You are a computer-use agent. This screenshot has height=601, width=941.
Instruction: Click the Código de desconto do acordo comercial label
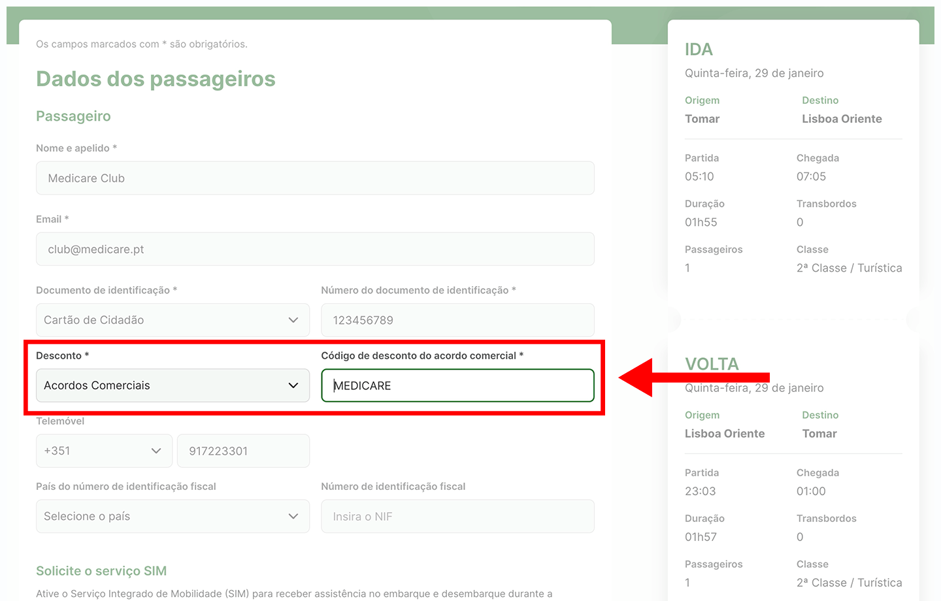tap(421, 355)
